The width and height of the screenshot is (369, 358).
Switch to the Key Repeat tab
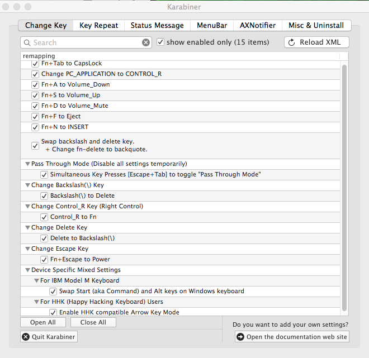[x=98, y=26]
